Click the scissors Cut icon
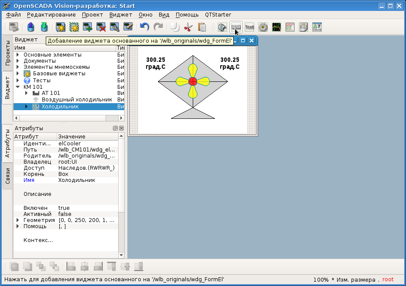 click(x=188, y=27)
